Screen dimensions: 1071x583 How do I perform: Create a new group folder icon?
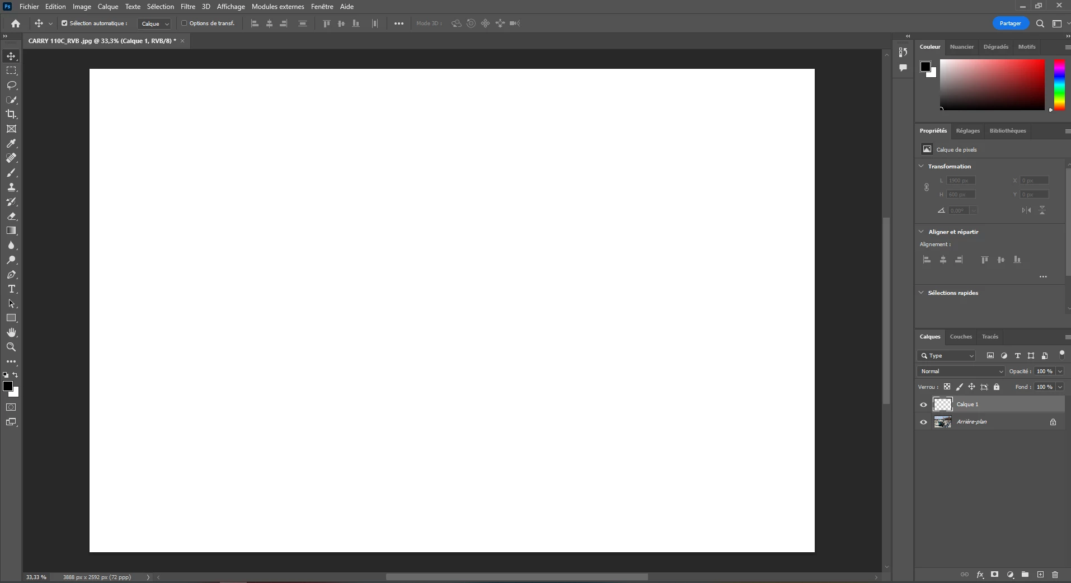(1025, 575)
